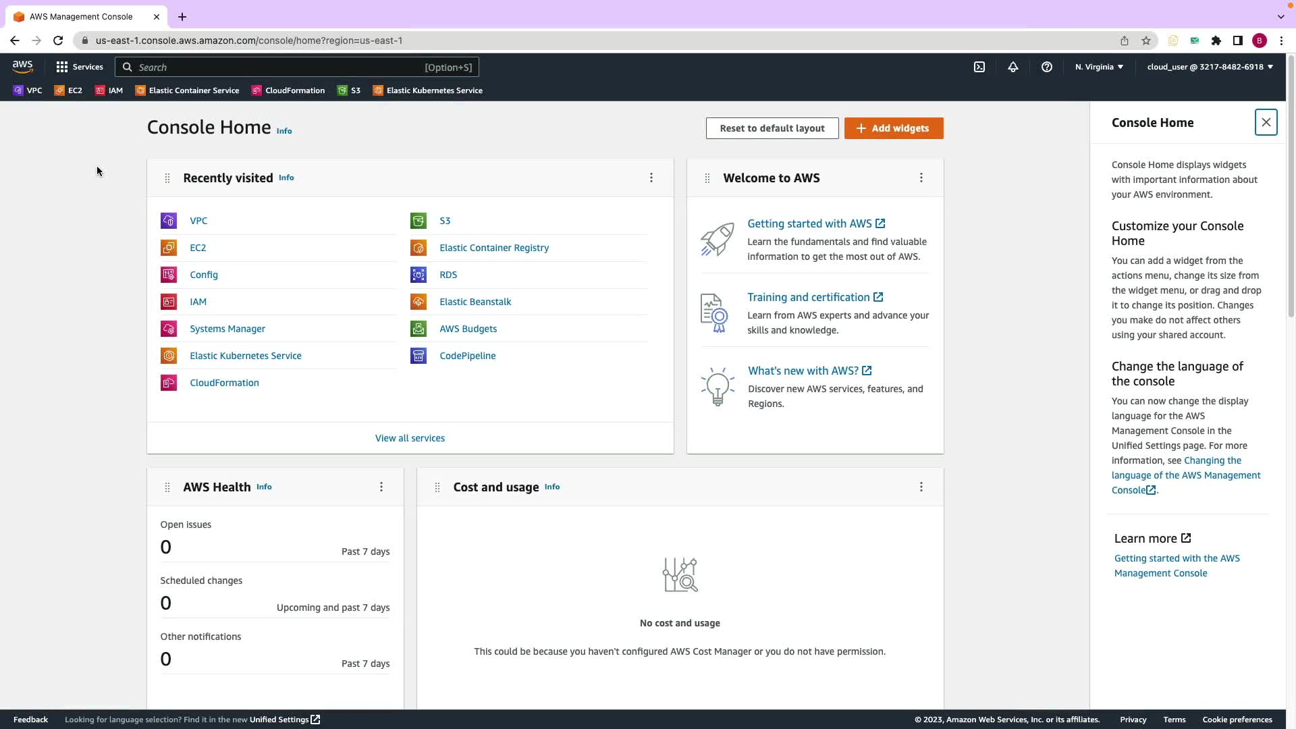Open the help question mark icon
This screenshot has width=1296, height=729.
pyautogui.click(x=1047, y=67)
